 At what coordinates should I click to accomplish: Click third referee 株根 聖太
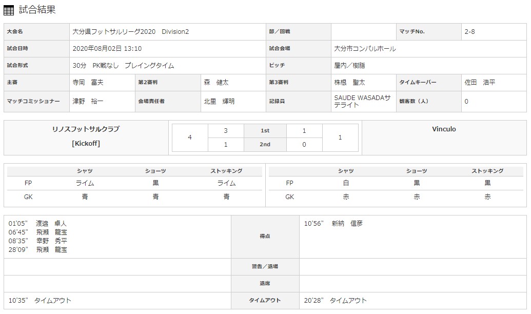[349, 83]
